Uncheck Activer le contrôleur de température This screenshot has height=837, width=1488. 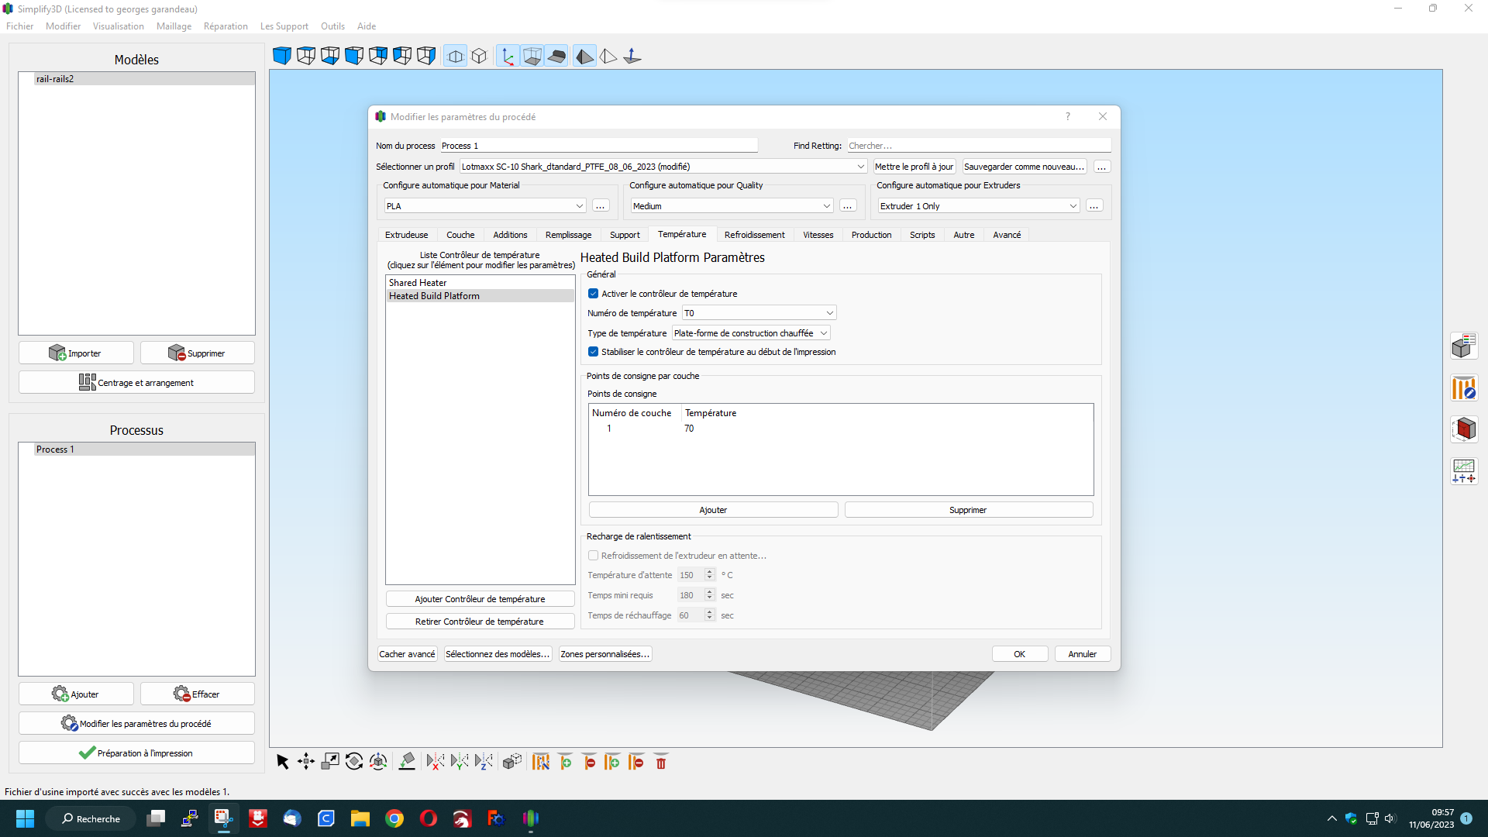tap(594, 294)
